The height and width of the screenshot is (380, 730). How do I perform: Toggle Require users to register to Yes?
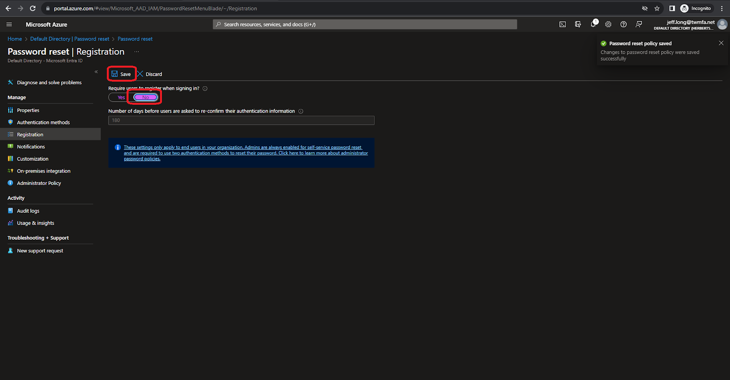(x=121, y=98)
